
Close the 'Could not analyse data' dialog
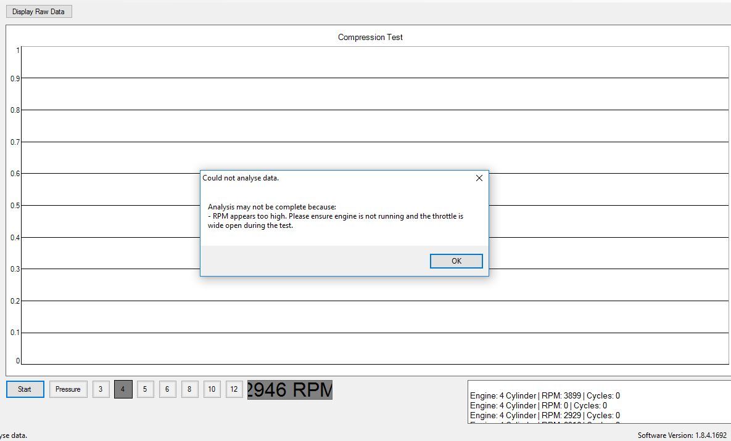click(x=479, y=178)
